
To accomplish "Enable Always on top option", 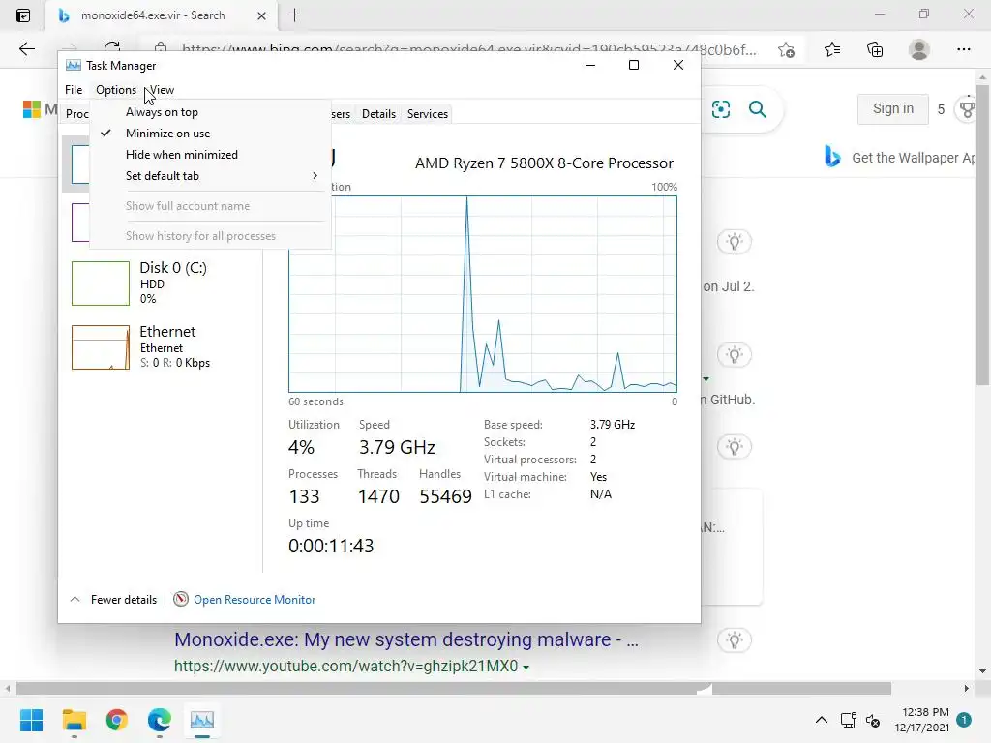I will (210, 112).
